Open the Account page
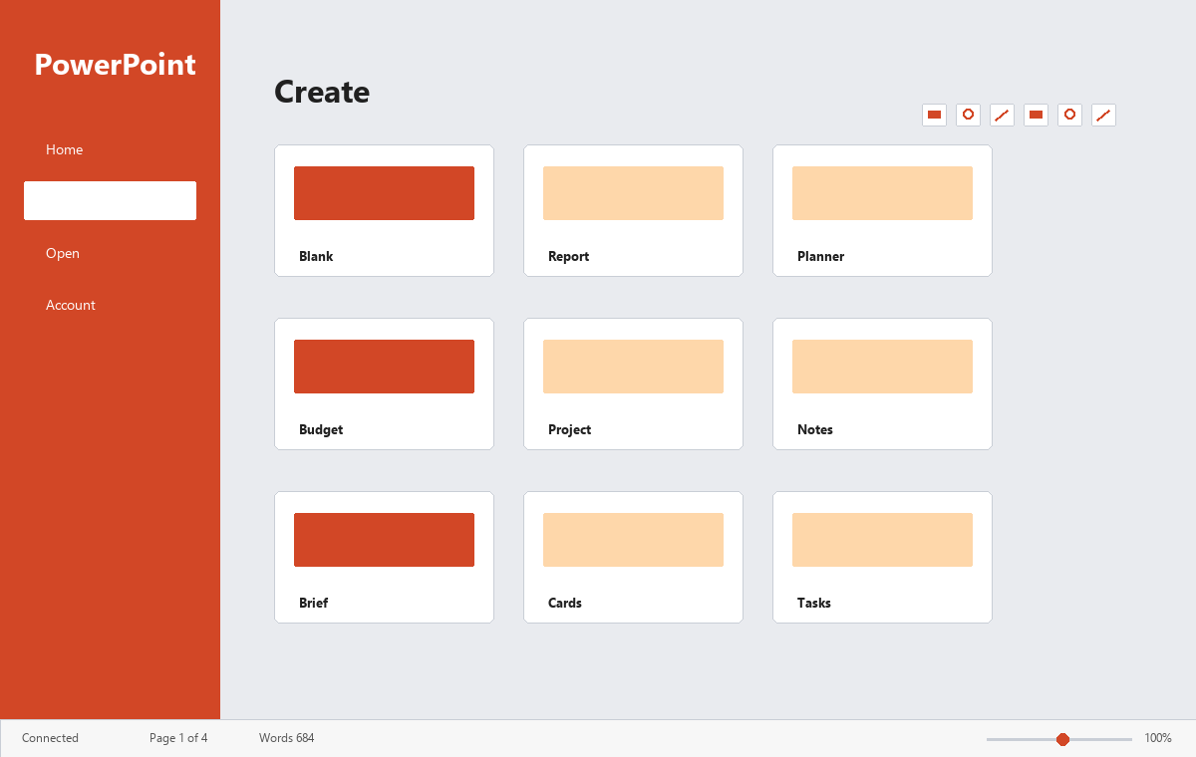Screen dimensions: 1196x757 pyautogui.click(x=110, y=305)
